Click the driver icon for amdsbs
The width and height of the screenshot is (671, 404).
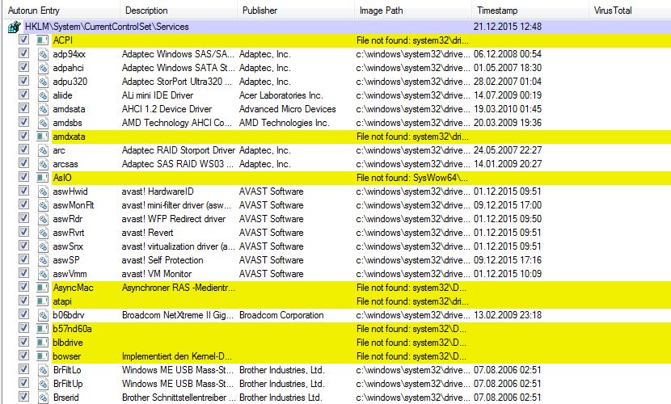point(42,123)
